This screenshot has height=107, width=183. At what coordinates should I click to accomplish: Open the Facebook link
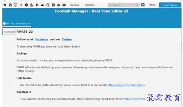click(x=42, y=39)
